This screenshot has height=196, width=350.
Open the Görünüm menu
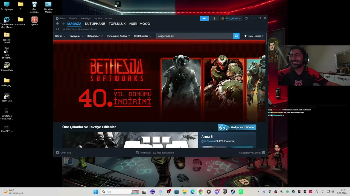(73, 19)
